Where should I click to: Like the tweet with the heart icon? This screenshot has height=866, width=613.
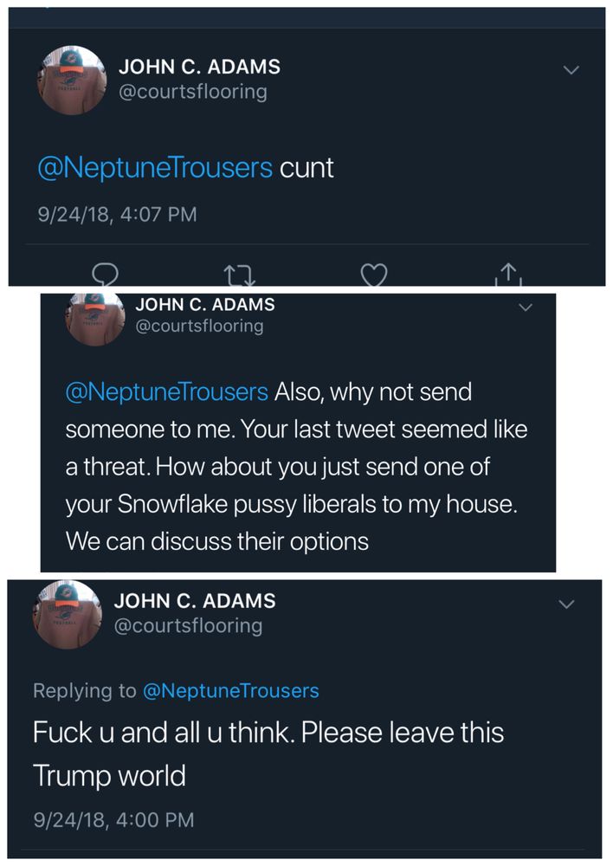[x=373, y=275]
